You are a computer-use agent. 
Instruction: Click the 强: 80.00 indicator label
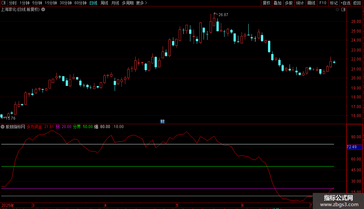(x=102, y=127)
